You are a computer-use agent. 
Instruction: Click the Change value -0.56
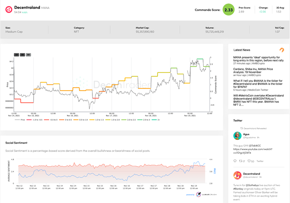(x=263, y=12)
